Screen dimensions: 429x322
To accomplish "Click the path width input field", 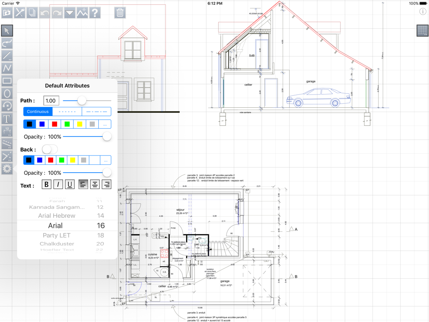I will pyautogui.click(x=51, y=100).
